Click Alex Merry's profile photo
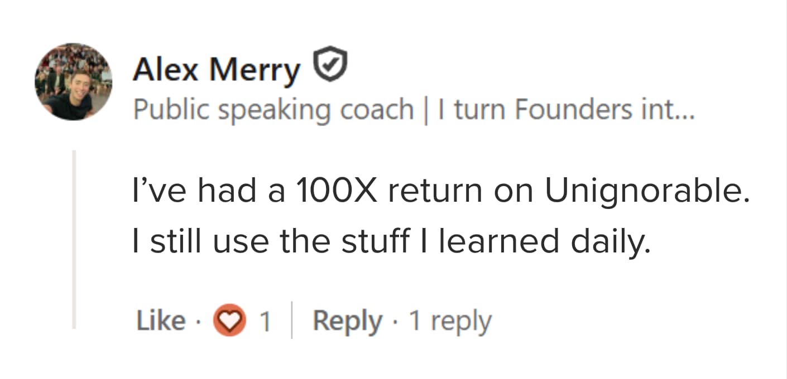The image size is (787, 379). tap(73, 81)
